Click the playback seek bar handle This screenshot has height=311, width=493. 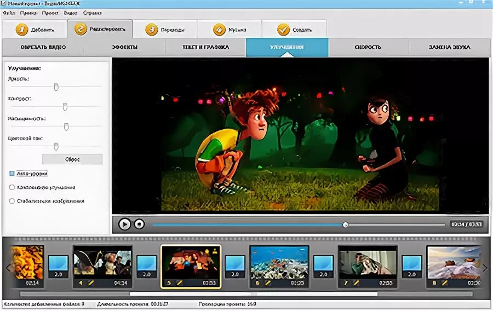pyautogui.click(x=345, y=224)
